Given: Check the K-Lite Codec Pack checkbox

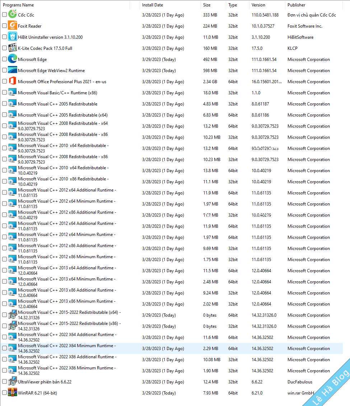Looking at the screenshot, I should click(4, 48).
